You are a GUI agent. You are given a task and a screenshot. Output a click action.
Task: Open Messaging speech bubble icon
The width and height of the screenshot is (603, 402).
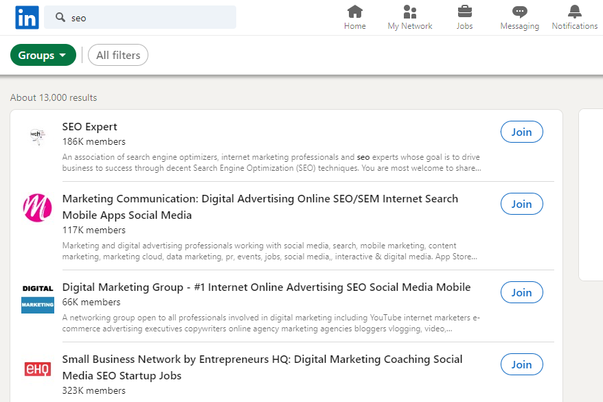519,12
